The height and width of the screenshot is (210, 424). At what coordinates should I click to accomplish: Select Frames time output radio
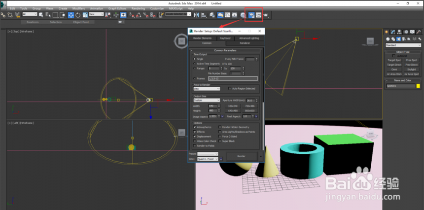tap(194, 78)
